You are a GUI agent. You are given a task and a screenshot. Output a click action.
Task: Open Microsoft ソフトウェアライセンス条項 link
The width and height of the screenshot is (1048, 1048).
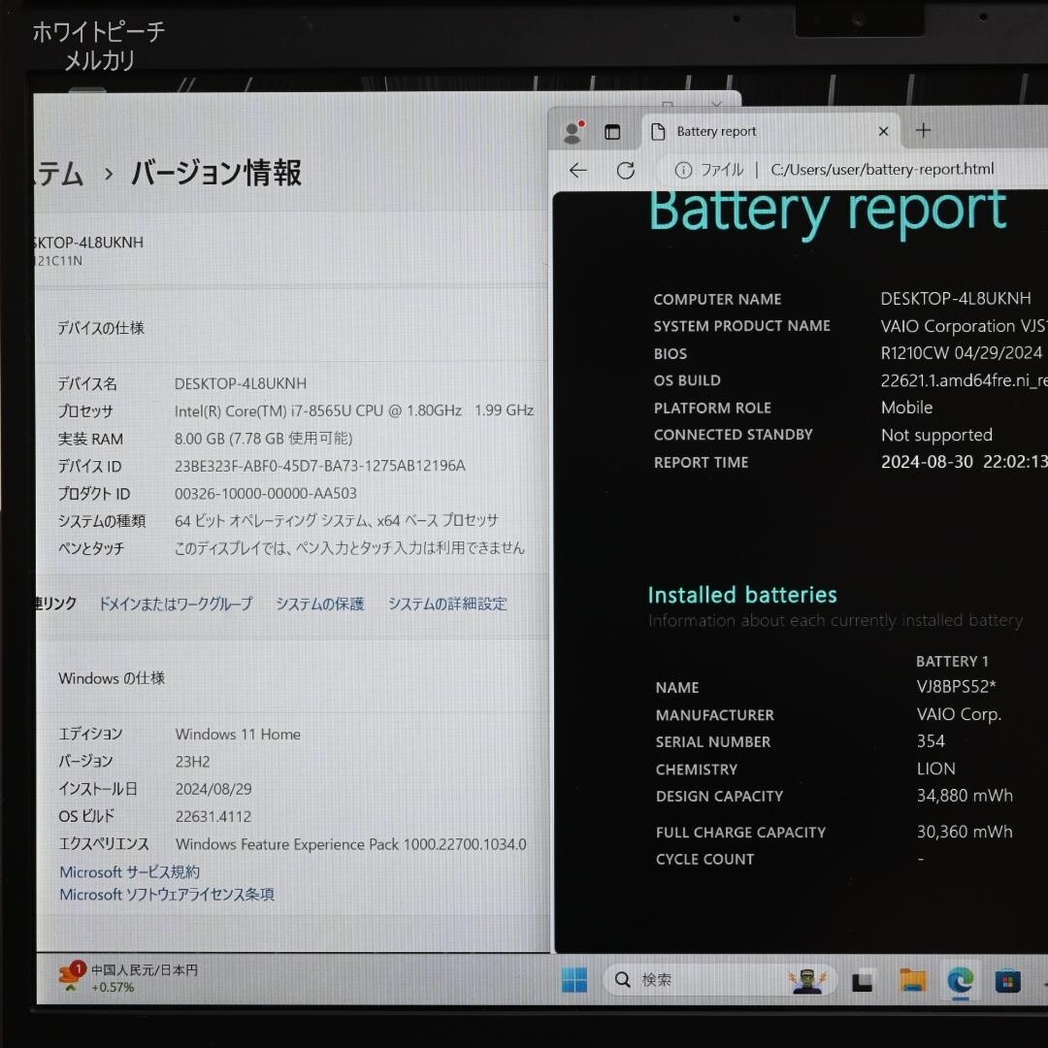[x=167, y=895]
